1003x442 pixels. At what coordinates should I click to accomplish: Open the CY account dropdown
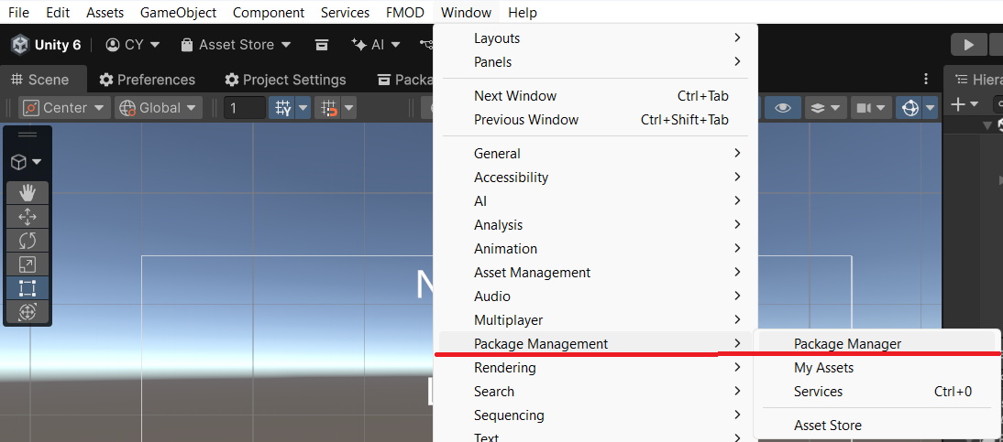133,45
